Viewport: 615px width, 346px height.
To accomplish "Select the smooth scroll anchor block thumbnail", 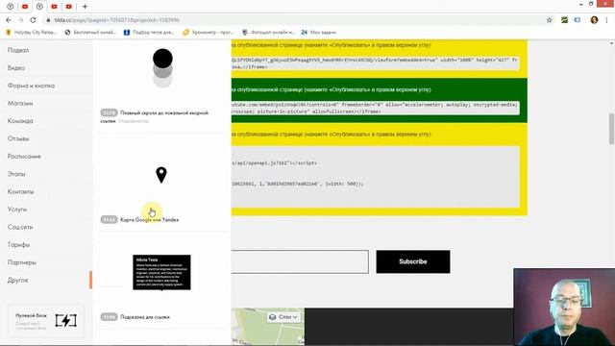I will click(162, 68).
